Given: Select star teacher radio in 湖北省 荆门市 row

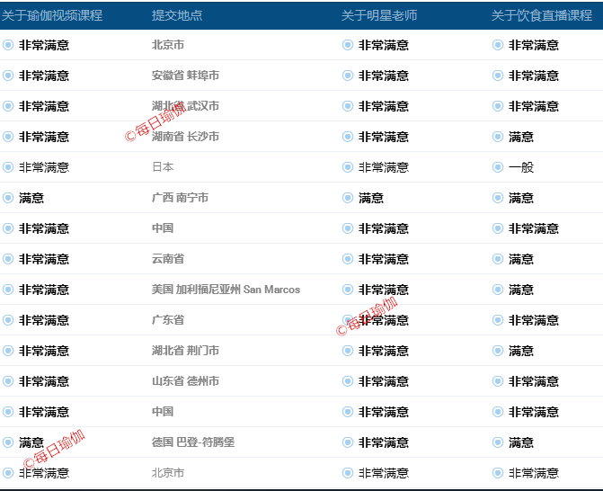Looking at the screenshot, I should 348,351.
